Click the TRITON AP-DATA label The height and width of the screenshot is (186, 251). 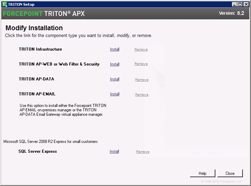(x=36, y=79)
